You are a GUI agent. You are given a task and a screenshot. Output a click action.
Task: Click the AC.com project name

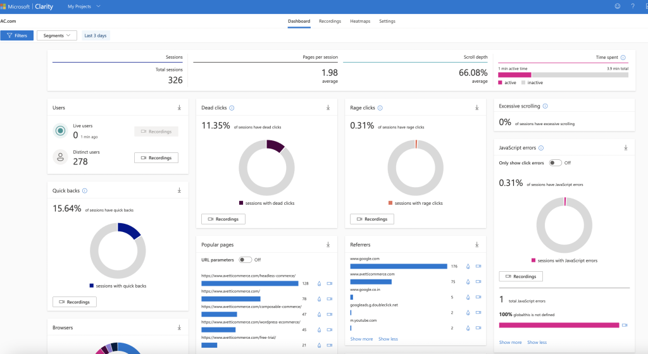pyautogui.click(x=8, y=21)
